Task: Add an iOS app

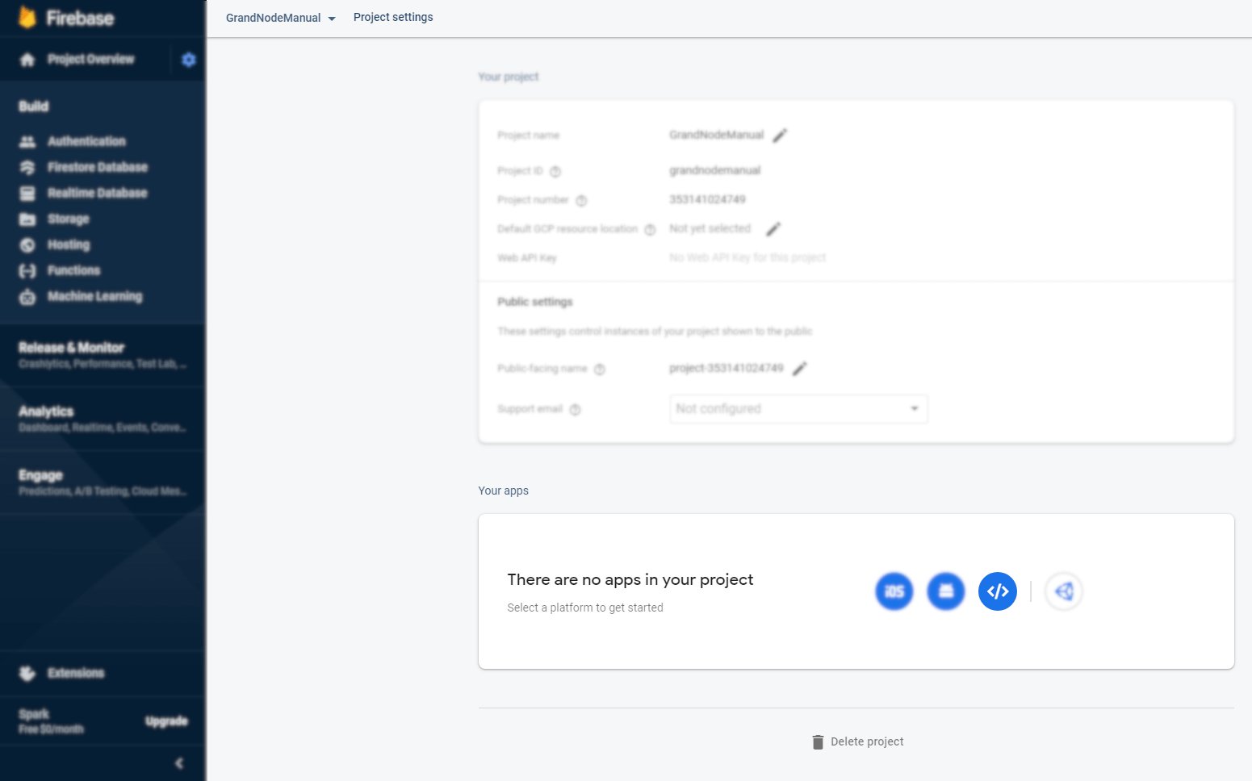Action: pos(894,591)
